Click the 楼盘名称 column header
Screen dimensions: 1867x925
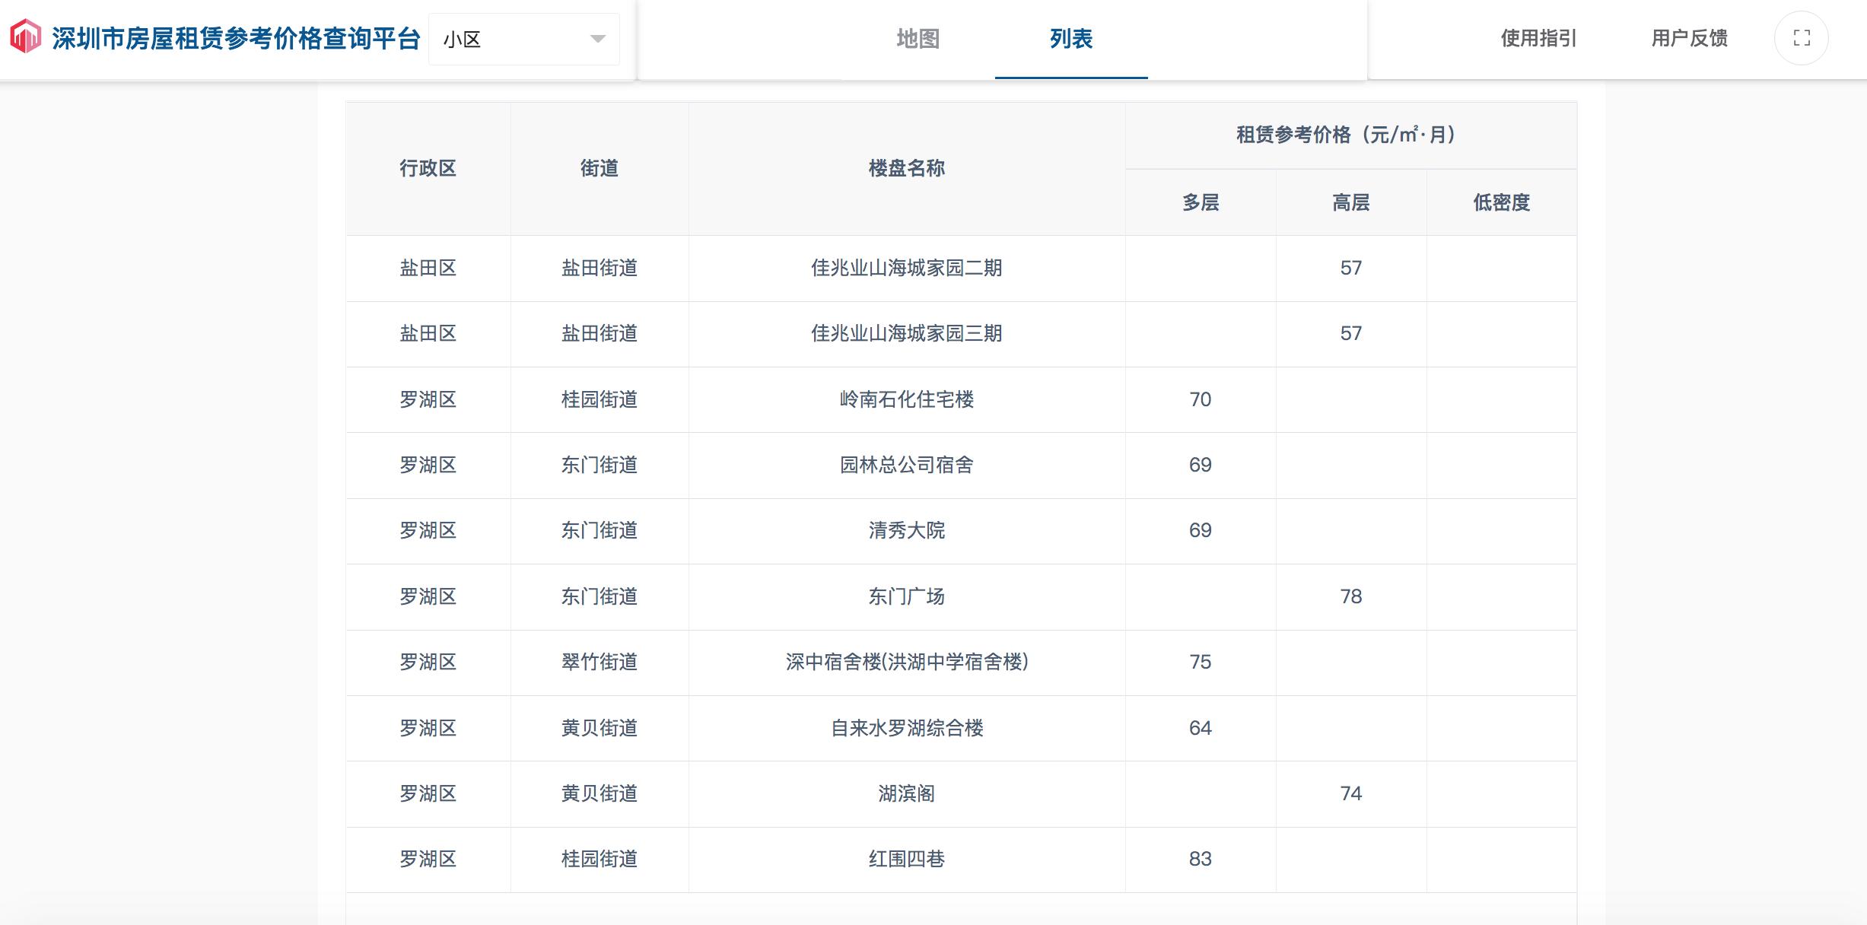coord(906,168)
